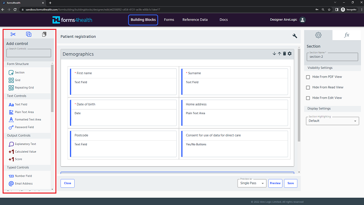
Task: Add a Plain Text Area control
Action: (x=21, y=112)
